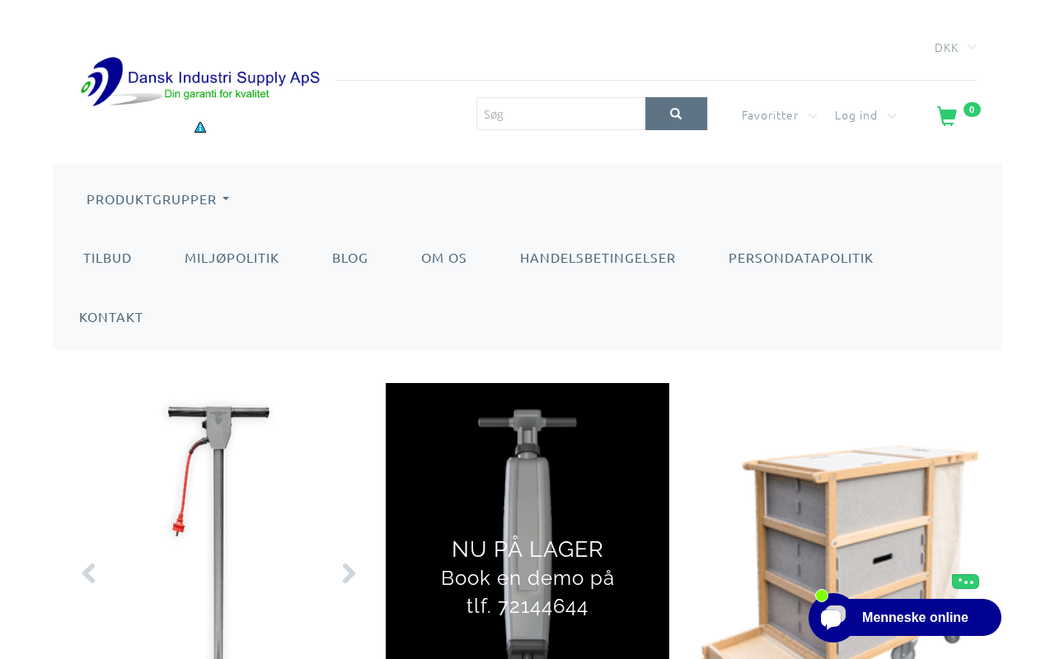
Task: Open the shopping cart icon
Action: pyautogui.click(x=947, y=116)
